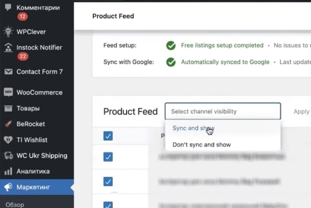The image size is (311, 208).
Task: Click the TI Wishlist heart icon
Action: click(x=8, y=140)
